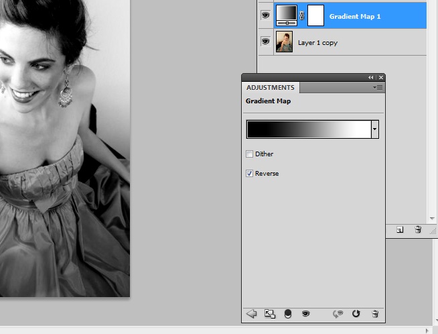Screen dimensions: 438x334
Task: Click the link icon on Gradient Map 1
Action: [x=302, y=15]
